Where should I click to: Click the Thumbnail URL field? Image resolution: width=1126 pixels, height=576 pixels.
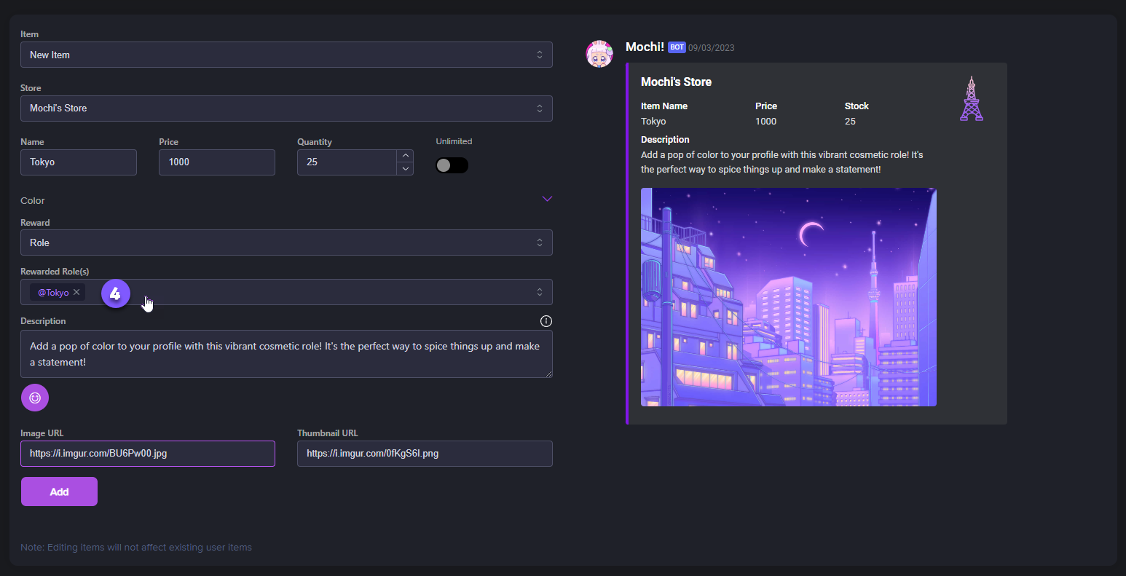click(x=425, y=453)
